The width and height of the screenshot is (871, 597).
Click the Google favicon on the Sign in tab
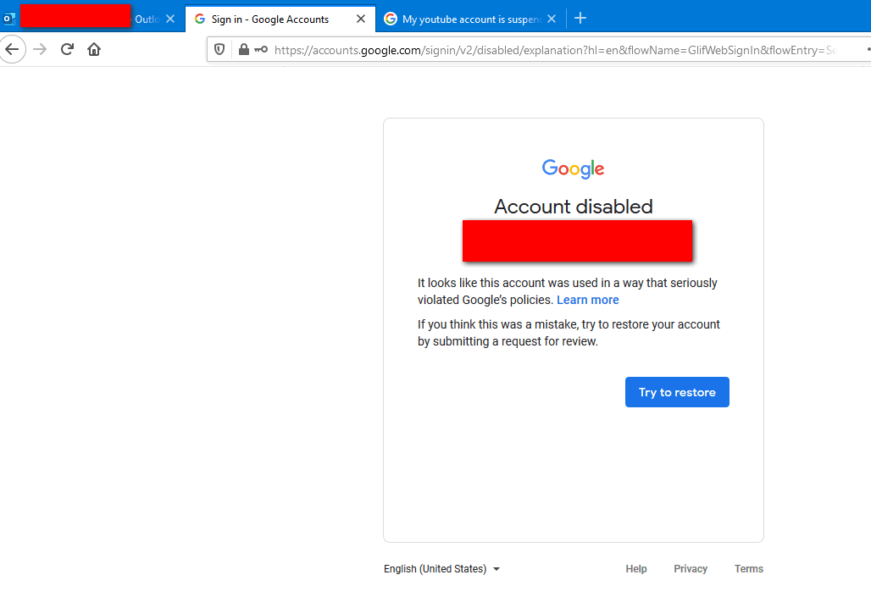pyautogui.click(x=200, y=19)
